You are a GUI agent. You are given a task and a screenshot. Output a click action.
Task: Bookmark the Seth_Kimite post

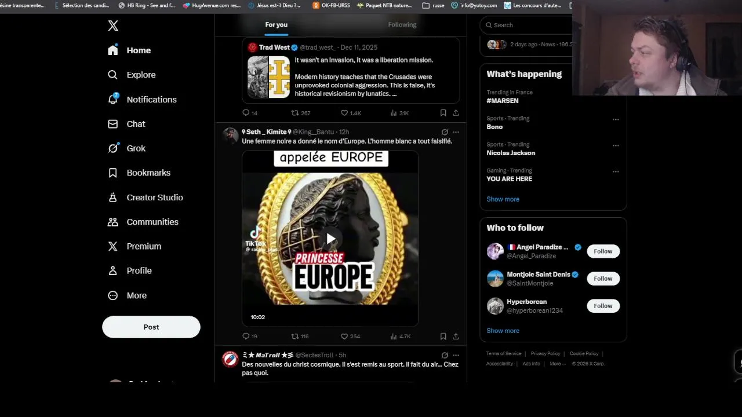tap(443, 336)
